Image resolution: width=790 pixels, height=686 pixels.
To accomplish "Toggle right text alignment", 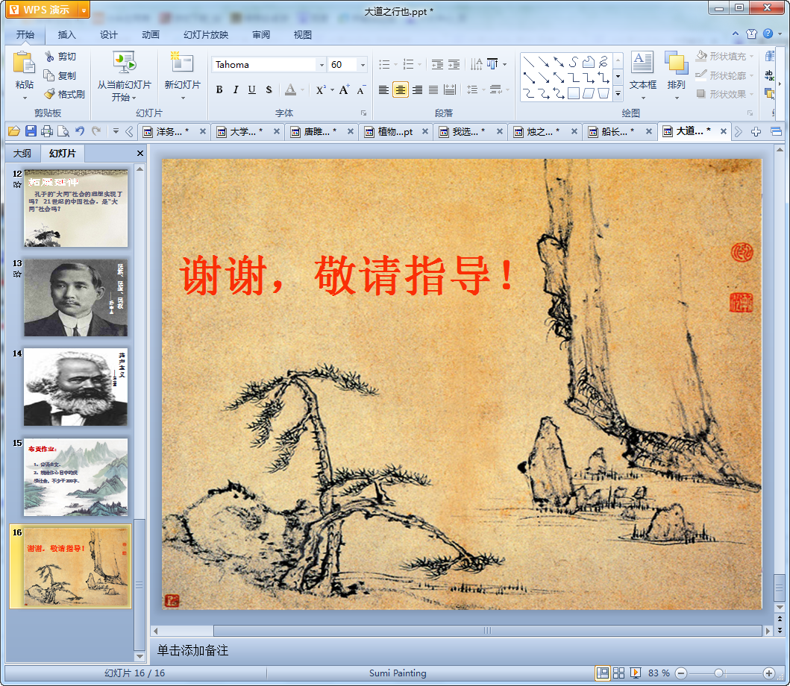I will [417, 89].
